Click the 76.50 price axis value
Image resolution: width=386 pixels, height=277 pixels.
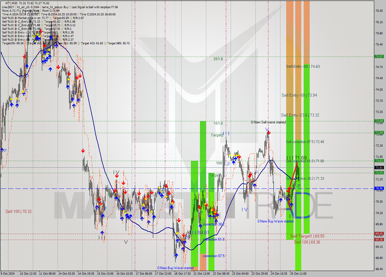379,11
